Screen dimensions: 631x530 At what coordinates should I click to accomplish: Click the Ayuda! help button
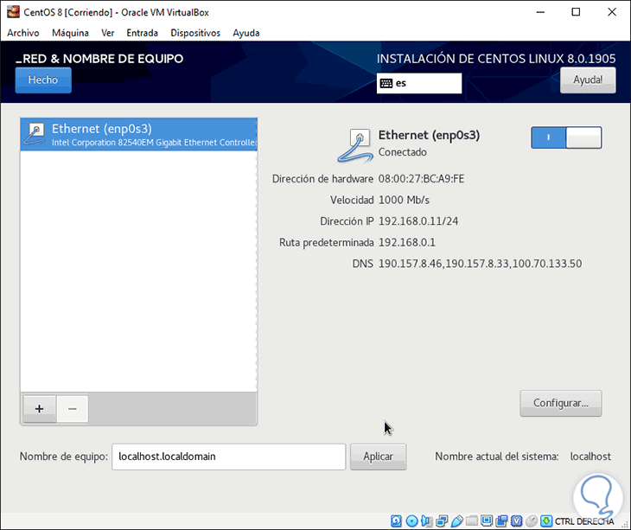(588, 80)
